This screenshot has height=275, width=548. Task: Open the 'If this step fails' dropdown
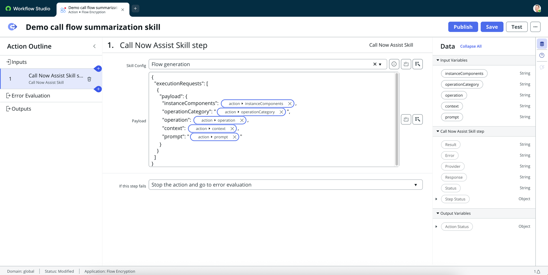(x=285, y=185)
